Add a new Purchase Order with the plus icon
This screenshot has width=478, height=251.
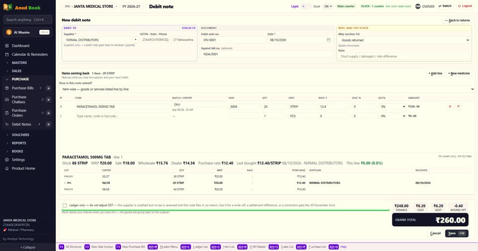click(48, 113)
